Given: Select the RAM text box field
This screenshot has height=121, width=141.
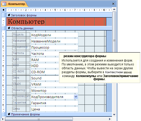Looking at the screenshot, I should (x=45, y=60).
